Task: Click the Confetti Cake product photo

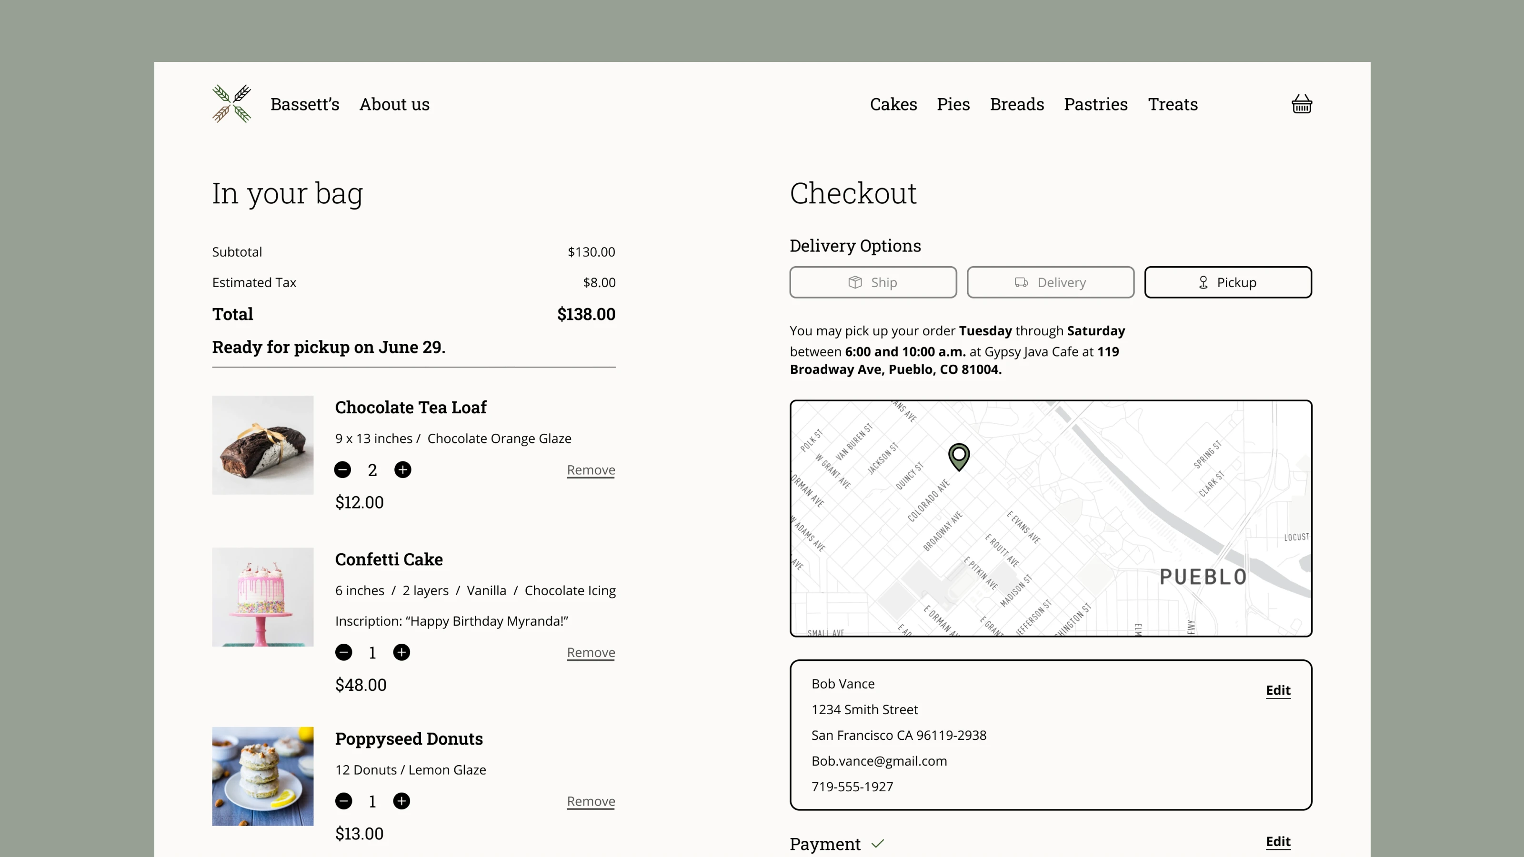Action: tap(263, 597)
